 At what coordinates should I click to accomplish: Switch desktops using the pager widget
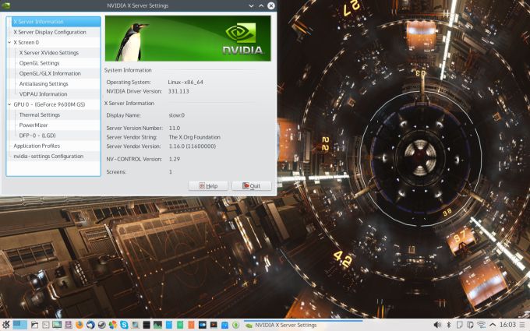tap(20, 325)
